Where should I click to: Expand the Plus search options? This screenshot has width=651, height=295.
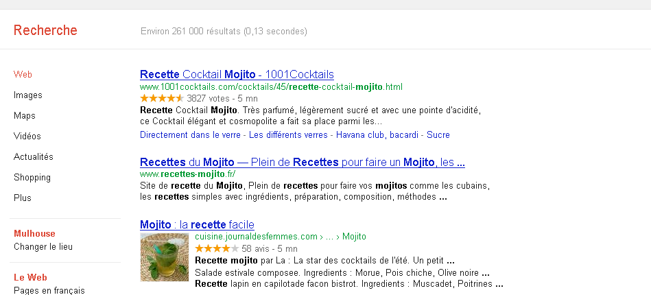click(x=23, y=198)
